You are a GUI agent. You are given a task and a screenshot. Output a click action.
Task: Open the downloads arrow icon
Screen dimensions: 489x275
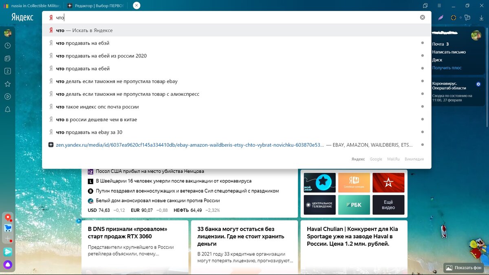480,18
